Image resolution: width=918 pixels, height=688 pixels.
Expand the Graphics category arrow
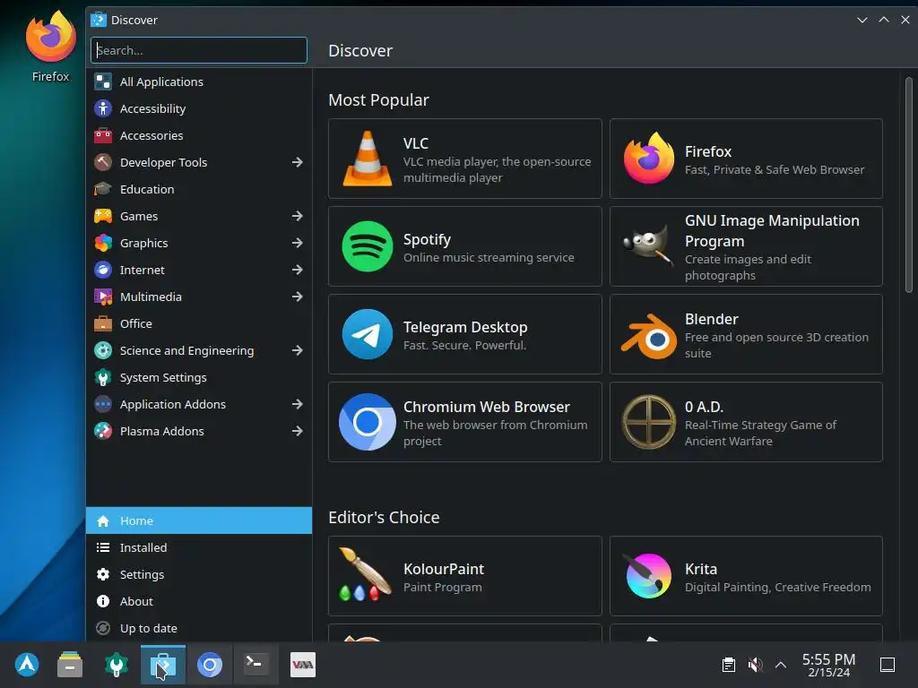pos(298,243)
